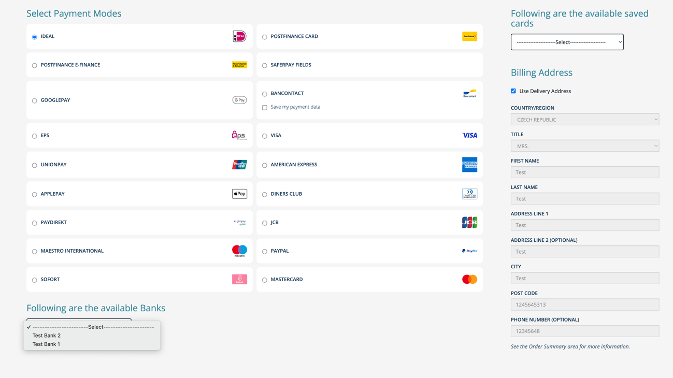Click the iDEAL logo icon
The width and height of the screenshot is (673, 378).
click(239, 36)
